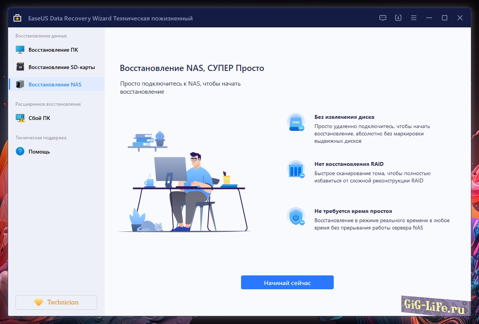
Task: Minimize the EaseUS window
Action: point(429,18)
